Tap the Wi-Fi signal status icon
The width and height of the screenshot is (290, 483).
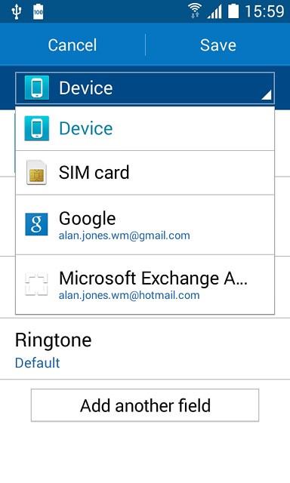[195, 11]
